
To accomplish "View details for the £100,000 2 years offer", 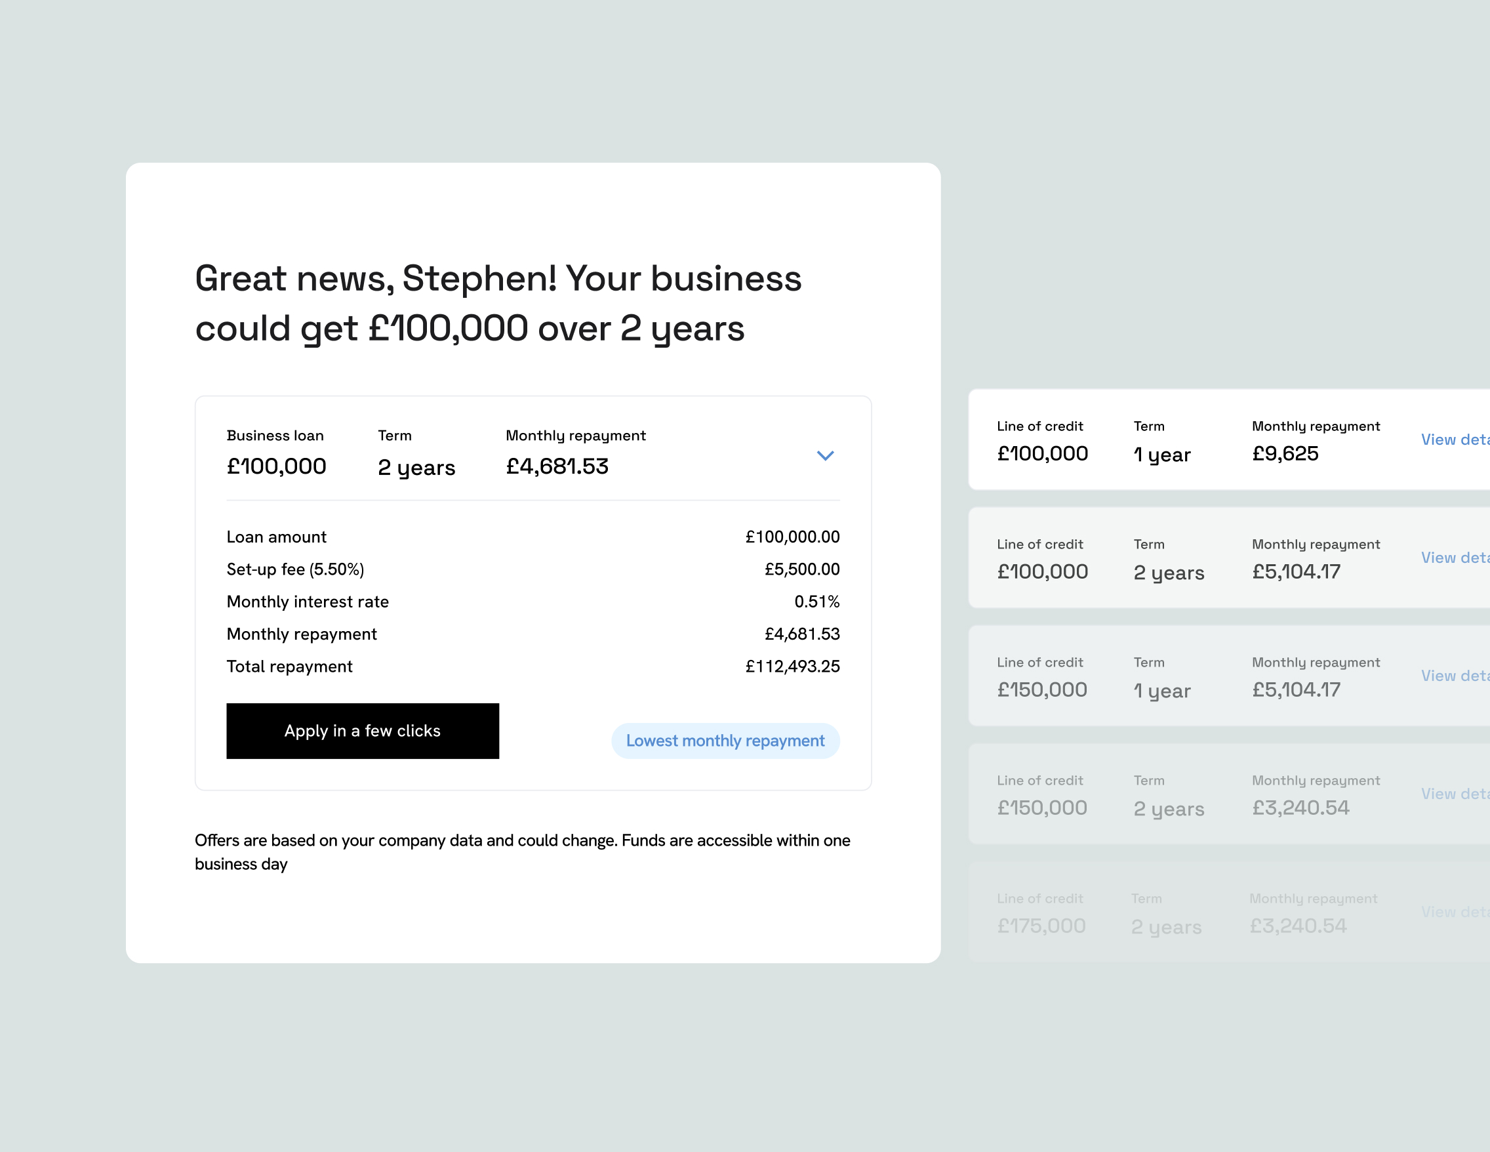I will tap(1460, 558).
